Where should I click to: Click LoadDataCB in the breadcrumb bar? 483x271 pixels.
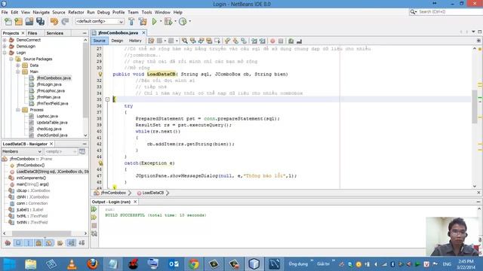(x=152, y=193)
